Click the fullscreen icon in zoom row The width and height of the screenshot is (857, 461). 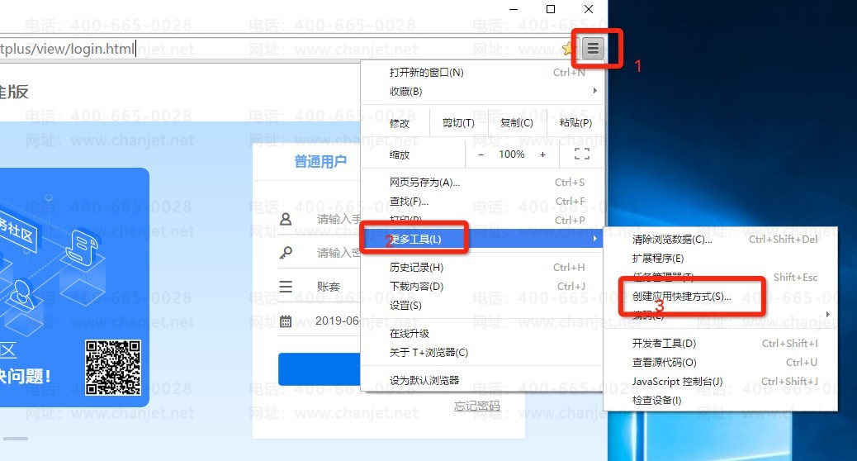tap(581, 154)
